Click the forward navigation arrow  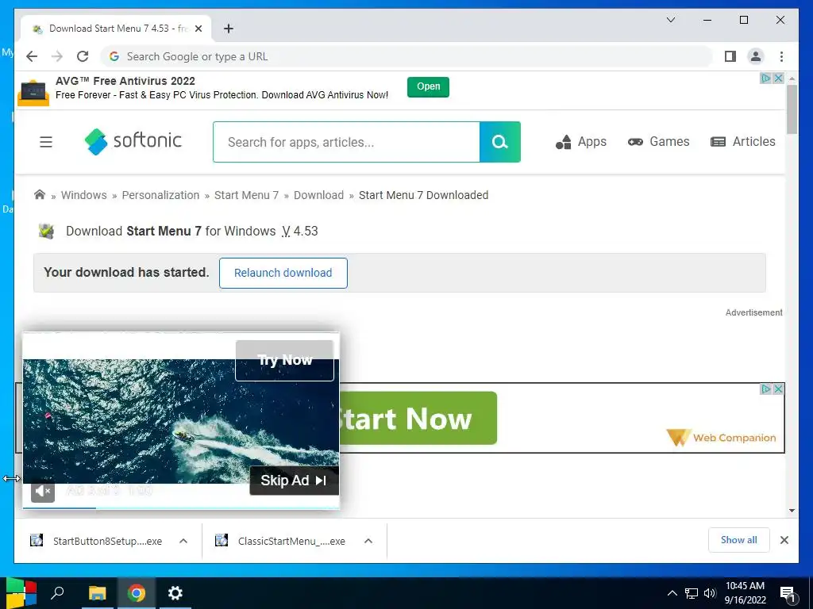[57, 56]
